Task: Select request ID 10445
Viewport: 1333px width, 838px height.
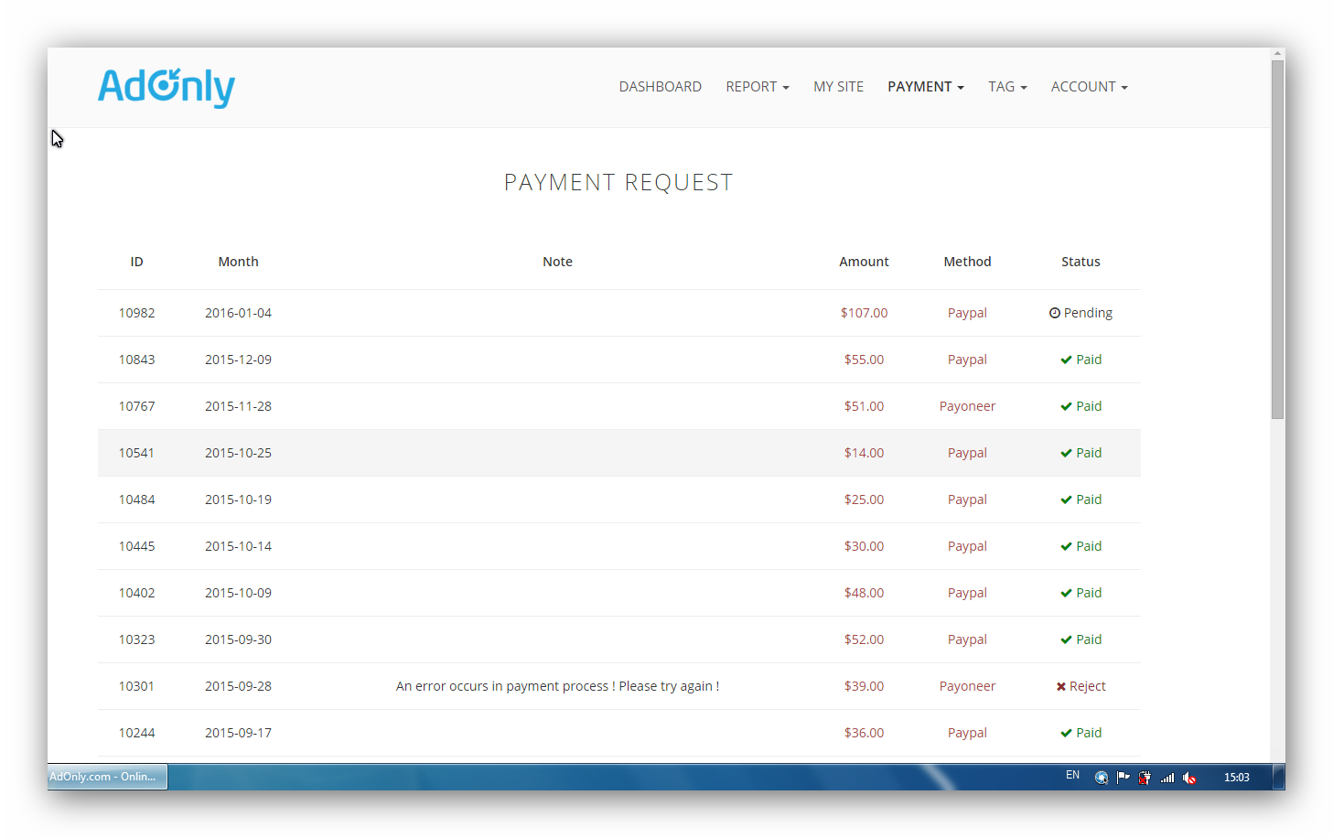Action: coord(137,546)
